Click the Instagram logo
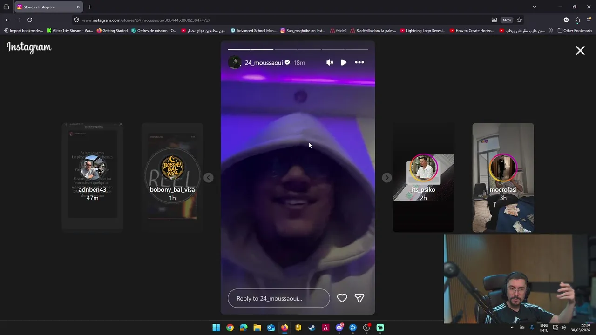Viewport: 596px width, 335px height. click(29, 47)
